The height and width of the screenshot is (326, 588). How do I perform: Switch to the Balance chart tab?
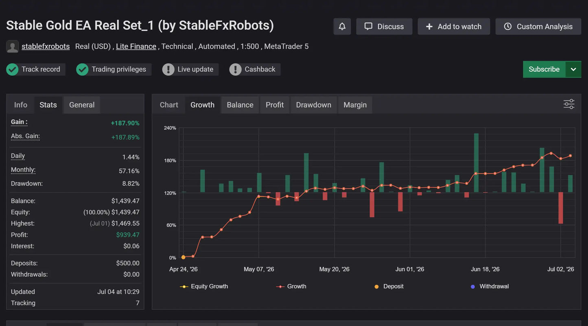click(240, 105)
